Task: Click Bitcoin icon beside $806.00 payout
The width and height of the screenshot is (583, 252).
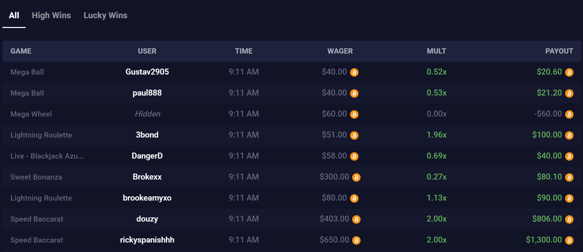Action: click(569, 219)
